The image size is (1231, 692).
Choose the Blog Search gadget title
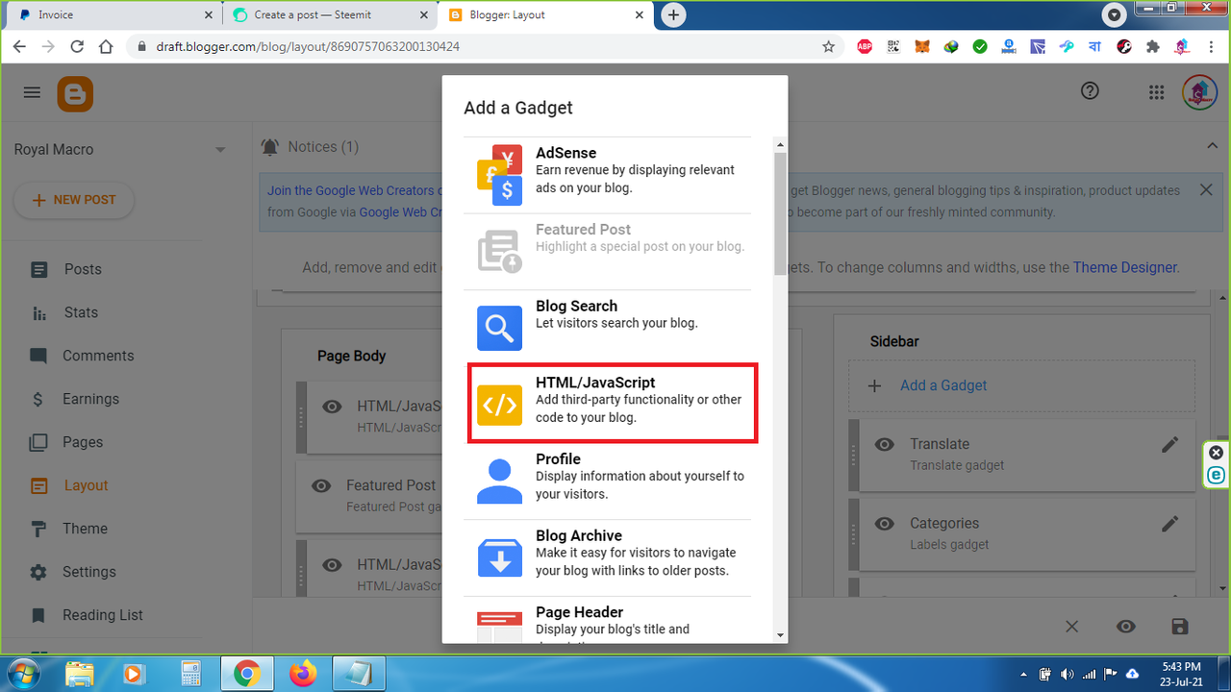tap(576, 307)
